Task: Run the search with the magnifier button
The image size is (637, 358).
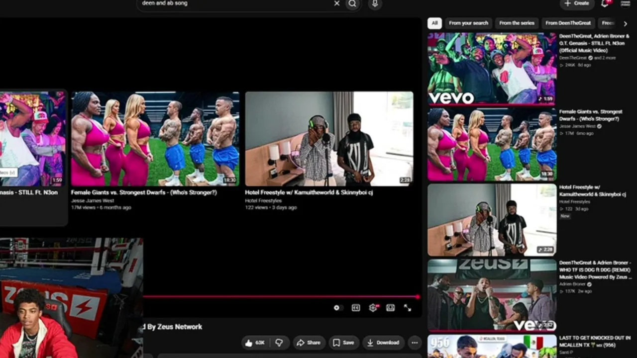Action: click(x=352, y=3)
